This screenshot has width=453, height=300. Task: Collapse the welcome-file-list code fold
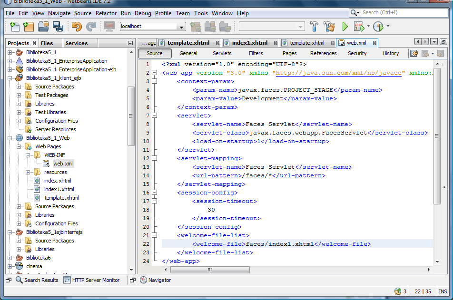click(155, 235)
